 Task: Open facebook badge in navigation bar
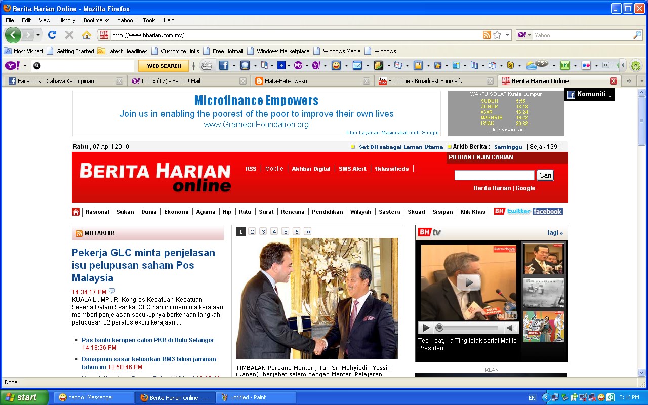click(547, 211)
